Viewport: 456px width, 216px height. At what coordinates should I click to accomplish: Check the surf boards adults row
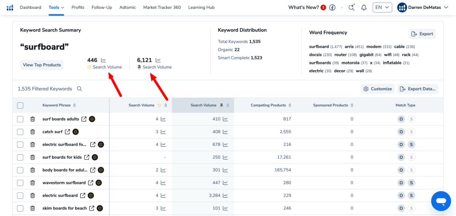click(x=20, y=119)
